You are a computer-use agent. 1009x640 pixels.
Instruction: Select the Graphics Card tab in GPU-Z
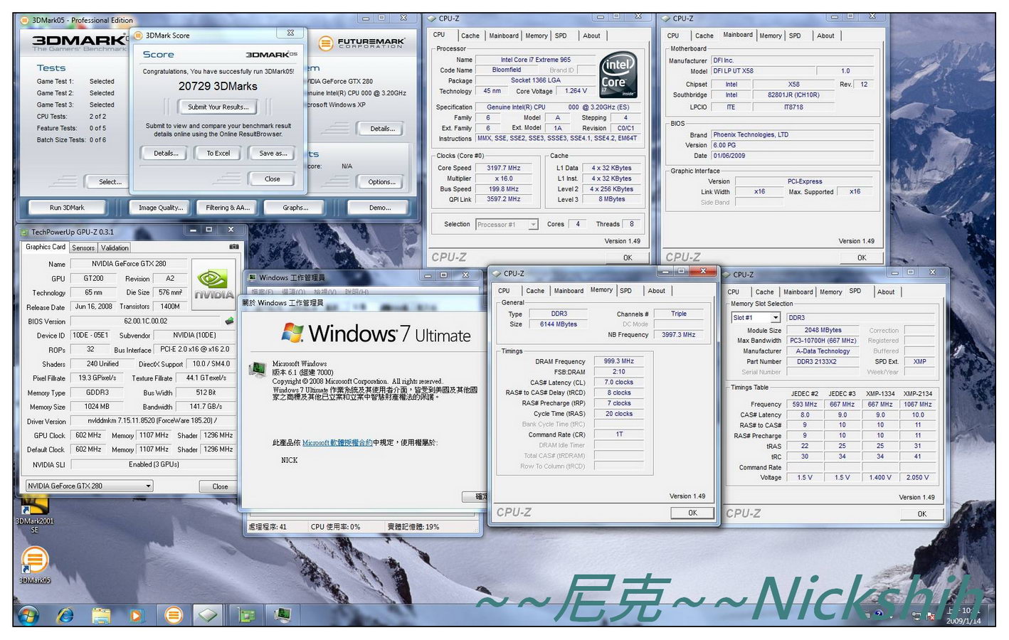pyautogui.click(x=46, y=247)
